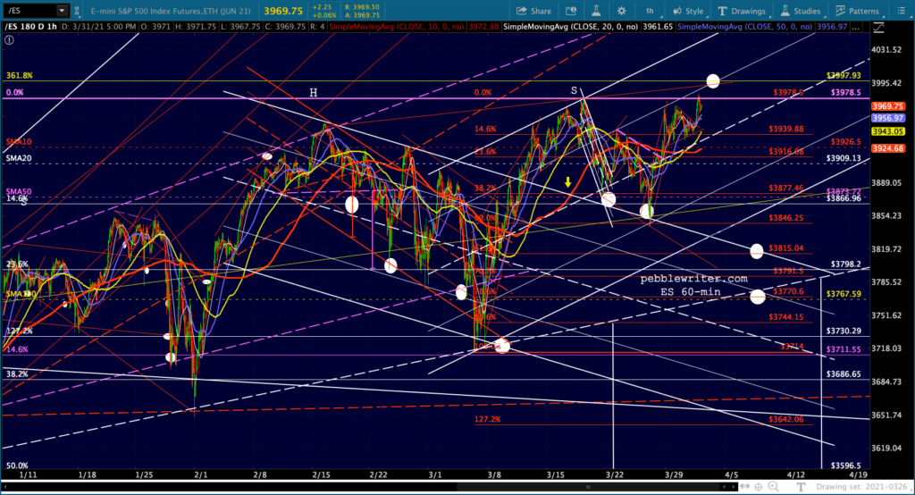
Task: Click the active drawing tool icon above price axis
Action: tap(878, 27)
